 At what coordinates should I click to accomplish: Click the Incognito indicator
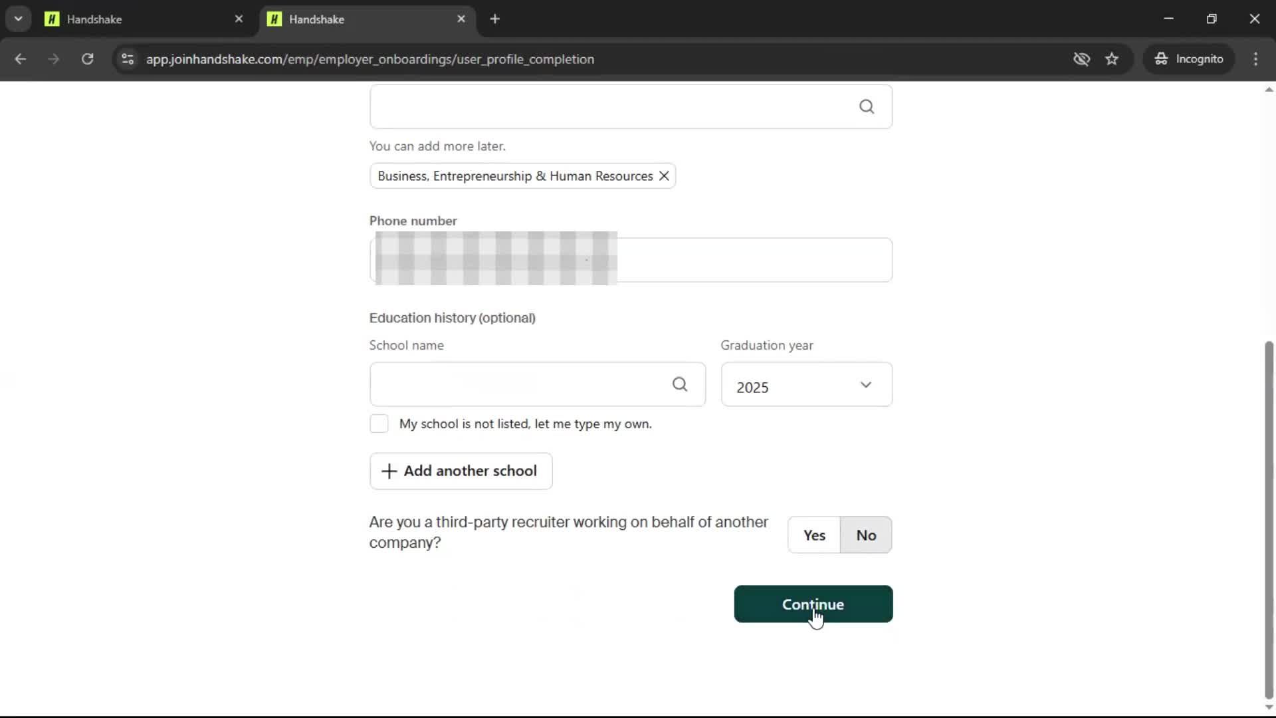pos(1189,59)
